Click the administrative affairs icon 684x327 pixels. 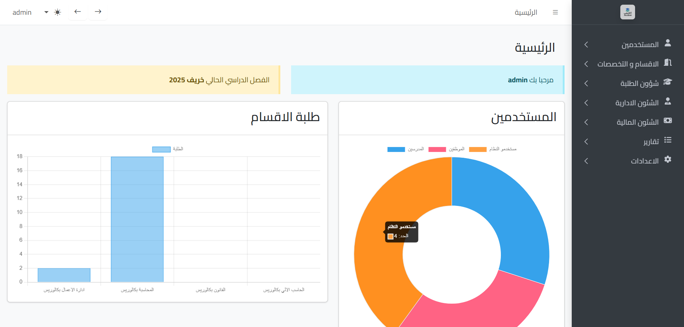tap(667, 101)
